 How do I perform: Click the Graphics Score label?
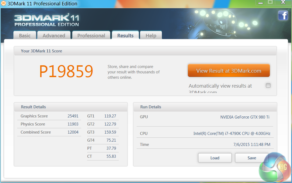coord(34,116)
